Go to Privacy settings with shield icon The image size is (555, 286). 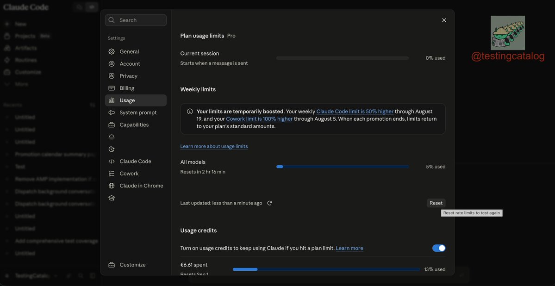136,76
